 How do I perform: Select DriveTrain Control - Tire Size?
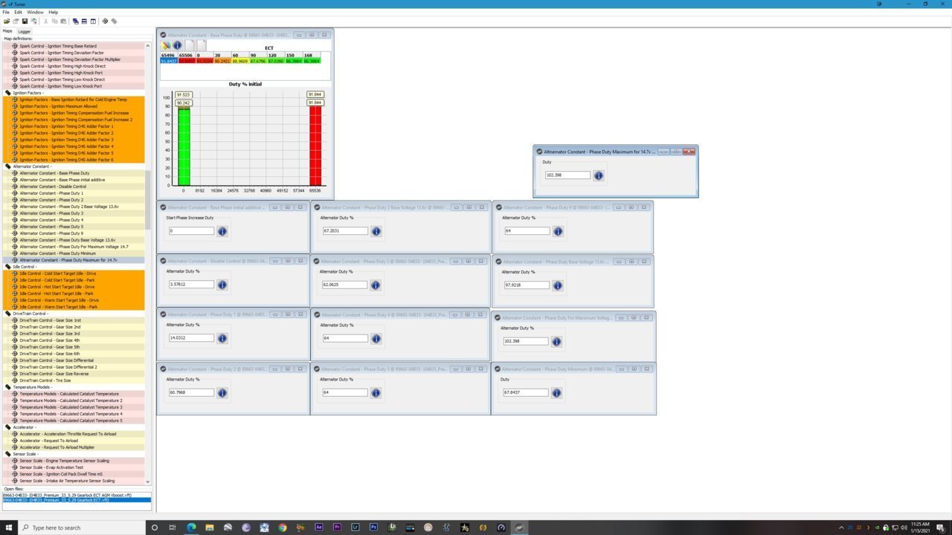[x=74, y=380]
